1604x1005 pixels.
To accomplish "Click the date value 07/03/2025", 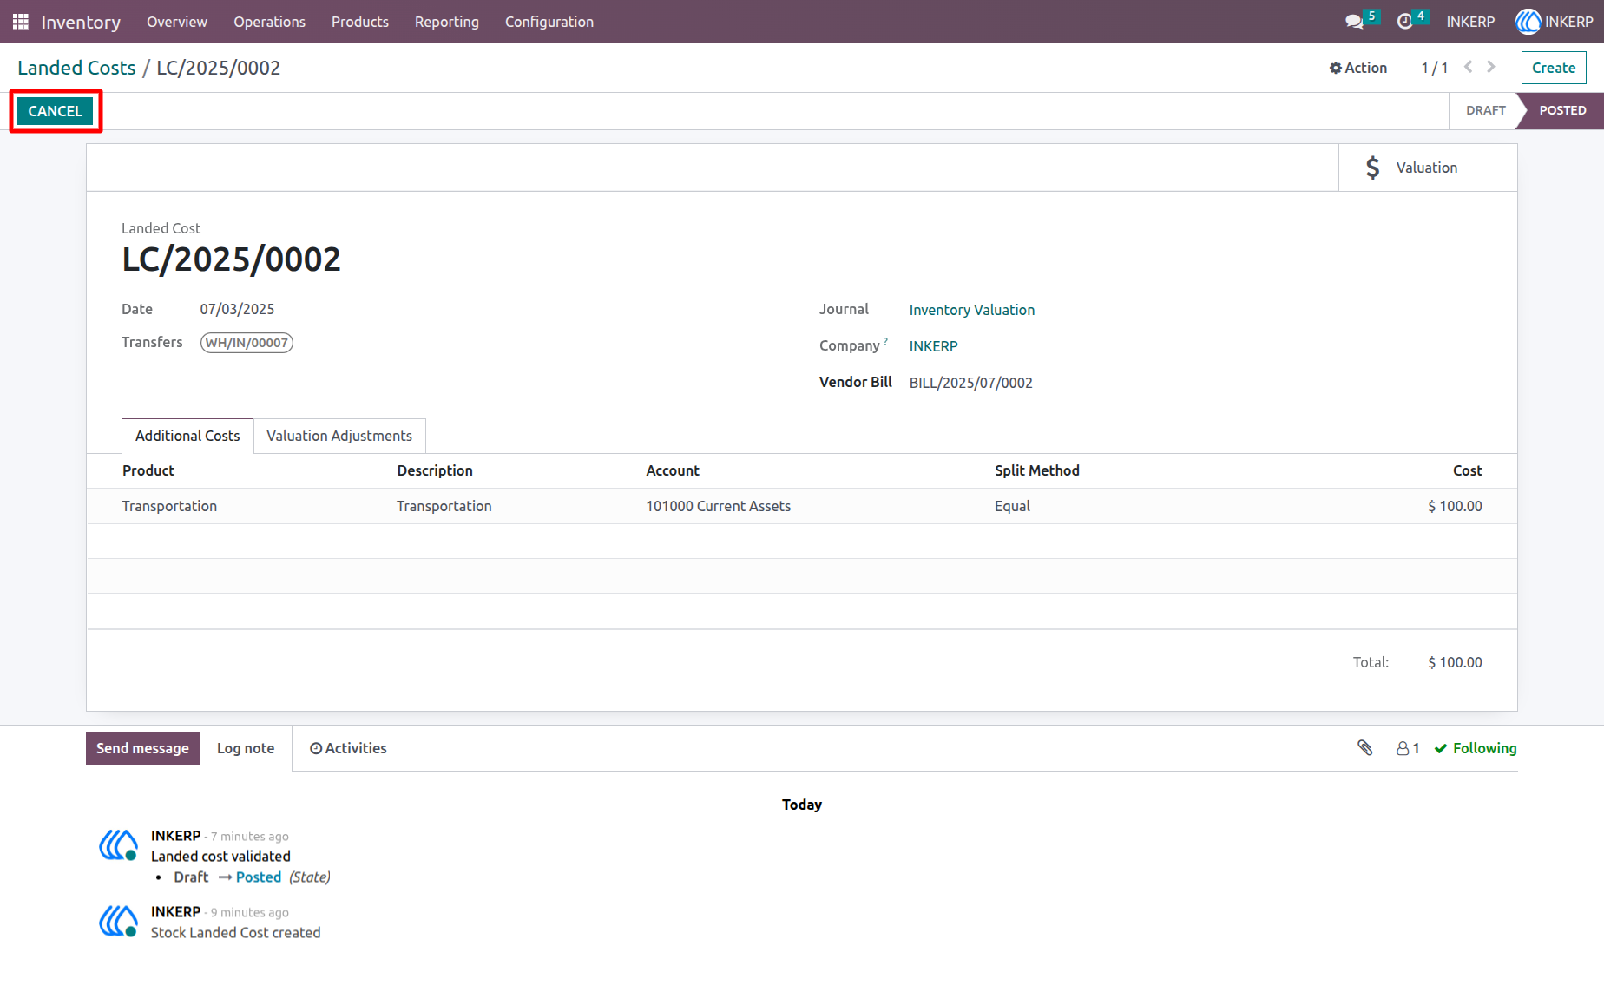I will [x=237, y=309].
